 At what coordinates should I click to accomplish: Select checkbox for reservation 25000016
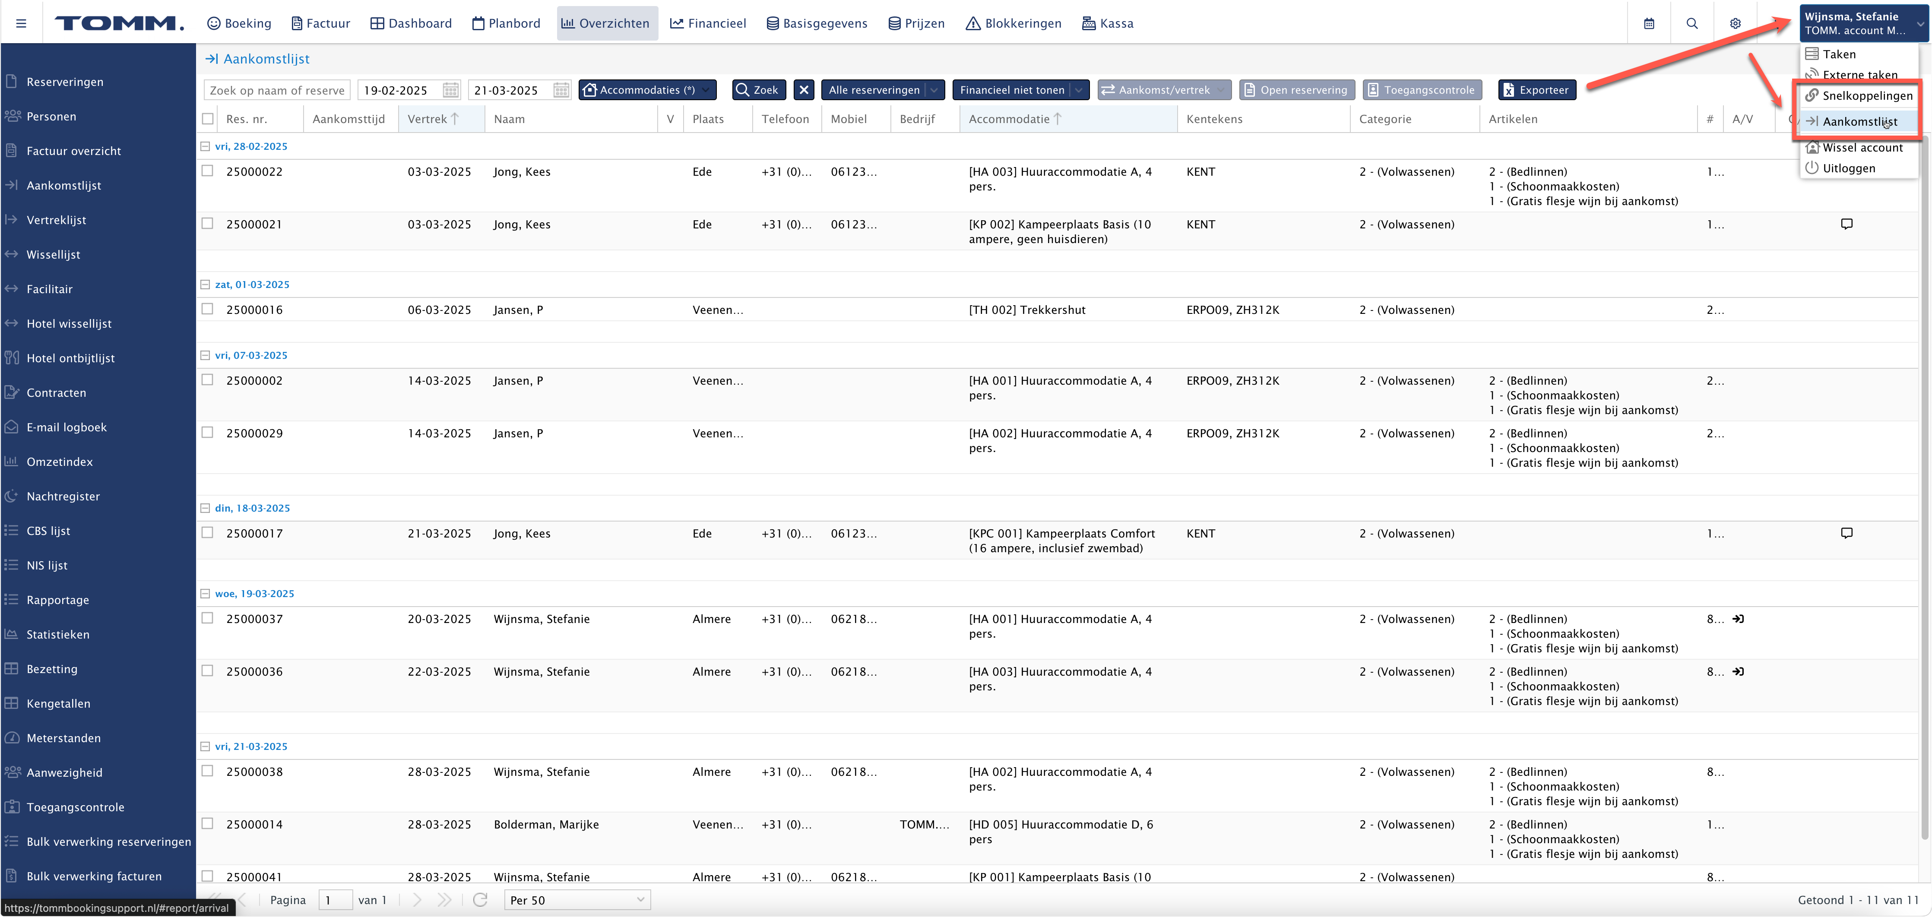tap(208, 309)
